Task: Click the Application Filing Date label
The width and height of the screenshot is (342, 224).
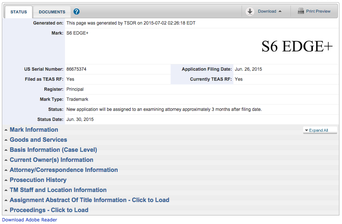Action: [207, 69]
